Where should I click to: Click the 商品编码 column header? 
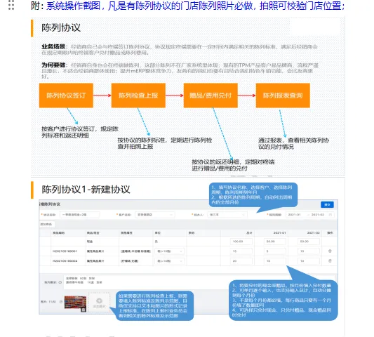pyautogui.click(x=58, y=232)
